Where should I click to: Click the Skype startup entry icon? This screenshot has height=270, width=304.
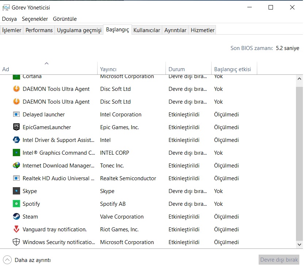click(16, 191)
